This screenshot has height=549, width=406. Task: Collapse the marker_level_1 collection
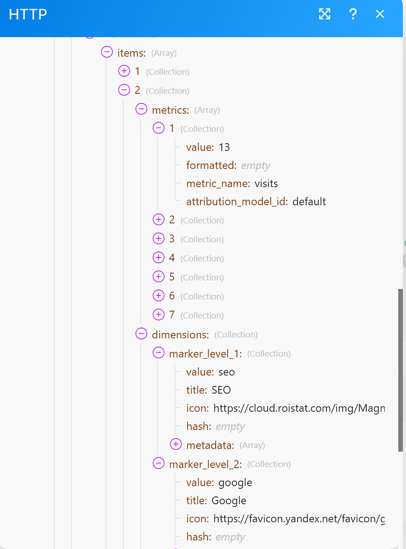coord(158,353)
